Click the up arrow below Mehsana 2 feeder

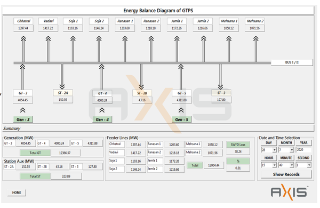(255, 49)
